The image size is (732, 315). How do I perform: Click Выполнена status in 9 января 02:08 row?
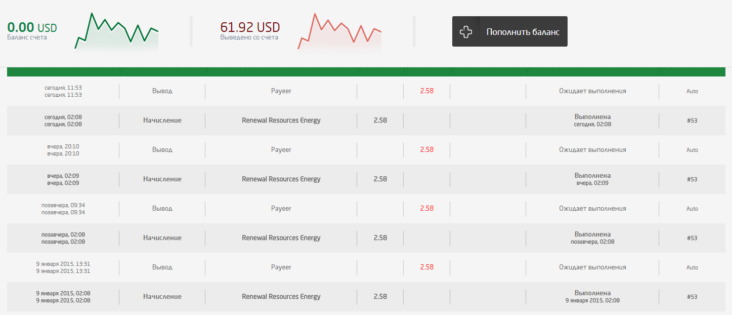(x=592, y=293)
